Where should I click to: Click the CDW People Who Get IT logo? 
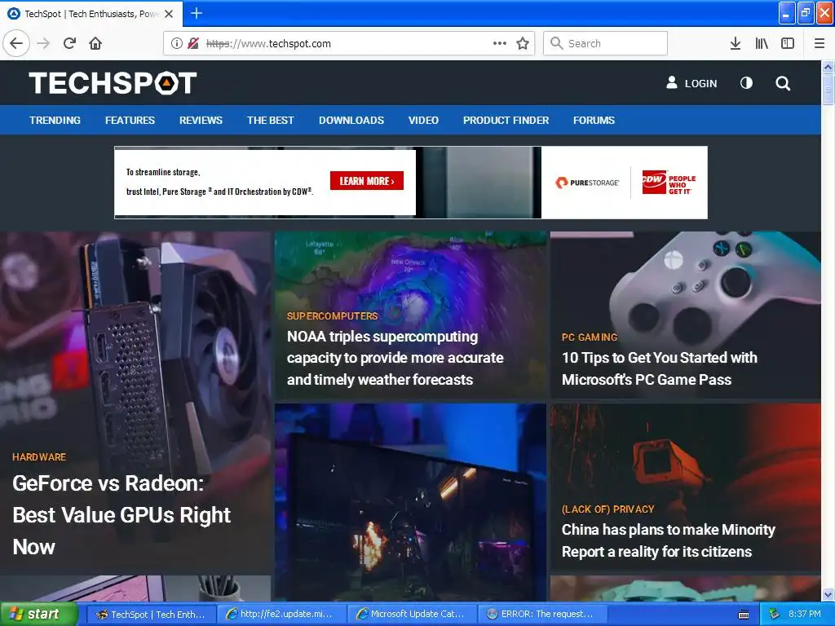click(x=669, y=183)
